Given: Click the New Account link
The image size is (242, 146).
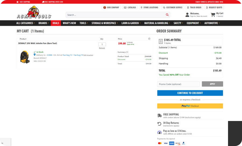Looking at the screenshot, I should (202, 16).
